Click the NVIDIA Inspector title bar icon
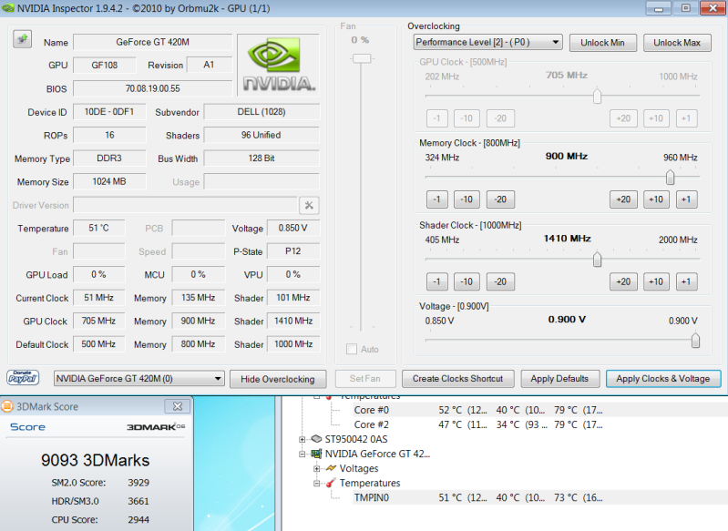 pos(8,8)
